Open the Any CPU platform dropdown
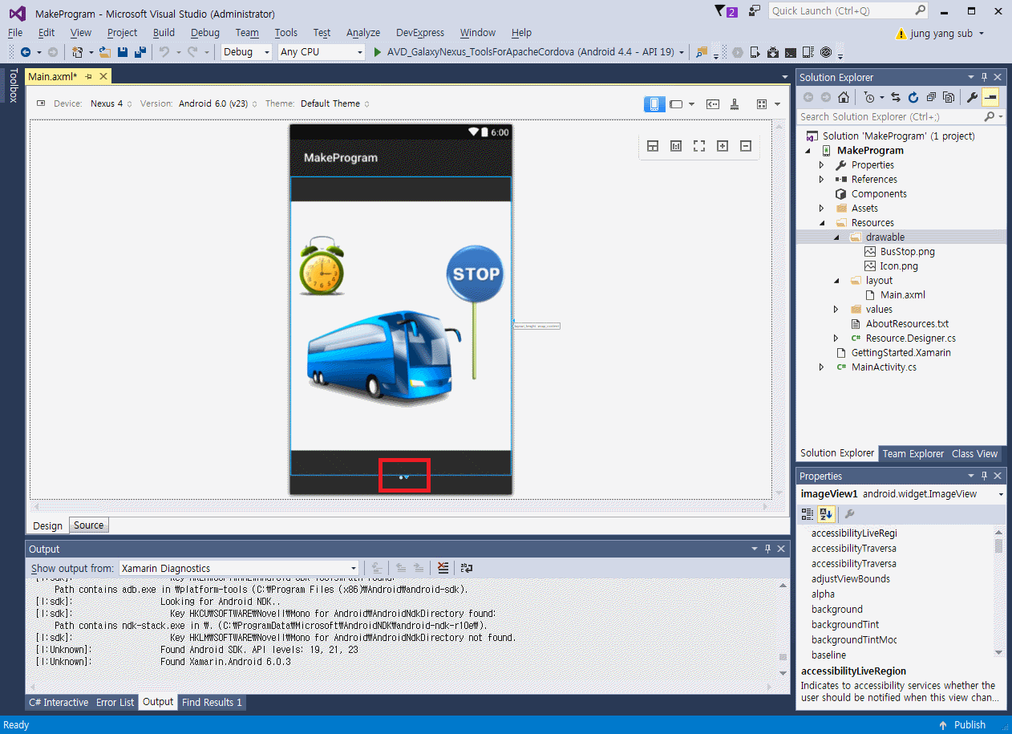This screenshot has height=734, width=1012. tap(322, 52)
